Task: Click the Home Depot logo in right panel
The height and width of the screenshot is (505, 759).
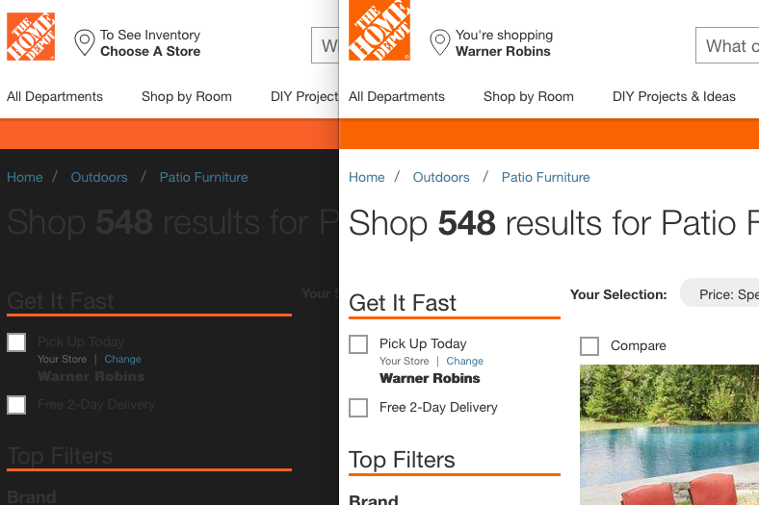Action: 379,30
